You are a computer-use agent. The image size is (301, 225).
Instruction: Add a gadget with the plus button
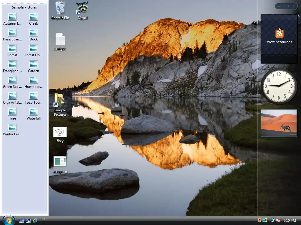[279, 6]
